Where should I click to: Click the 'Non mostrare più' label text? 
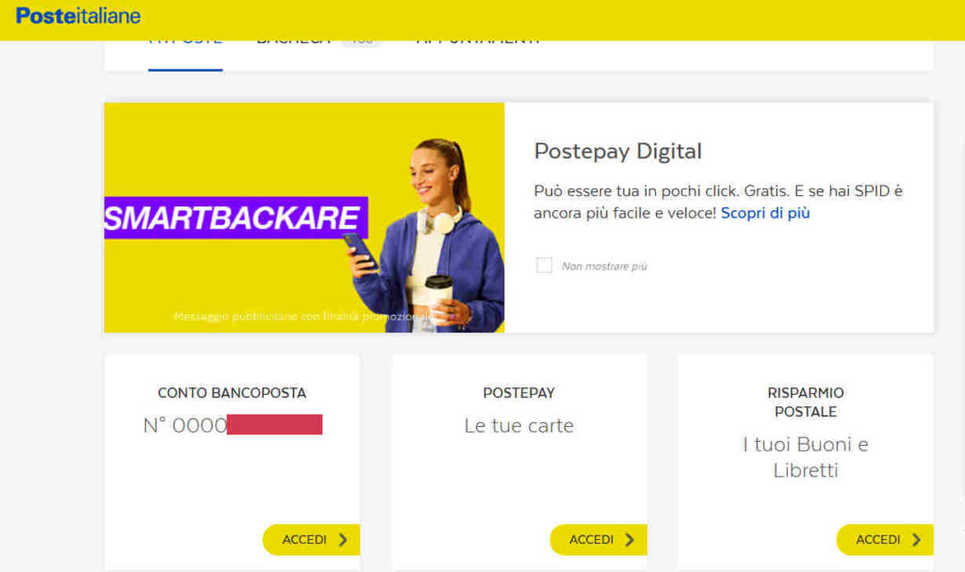[604, 266]
